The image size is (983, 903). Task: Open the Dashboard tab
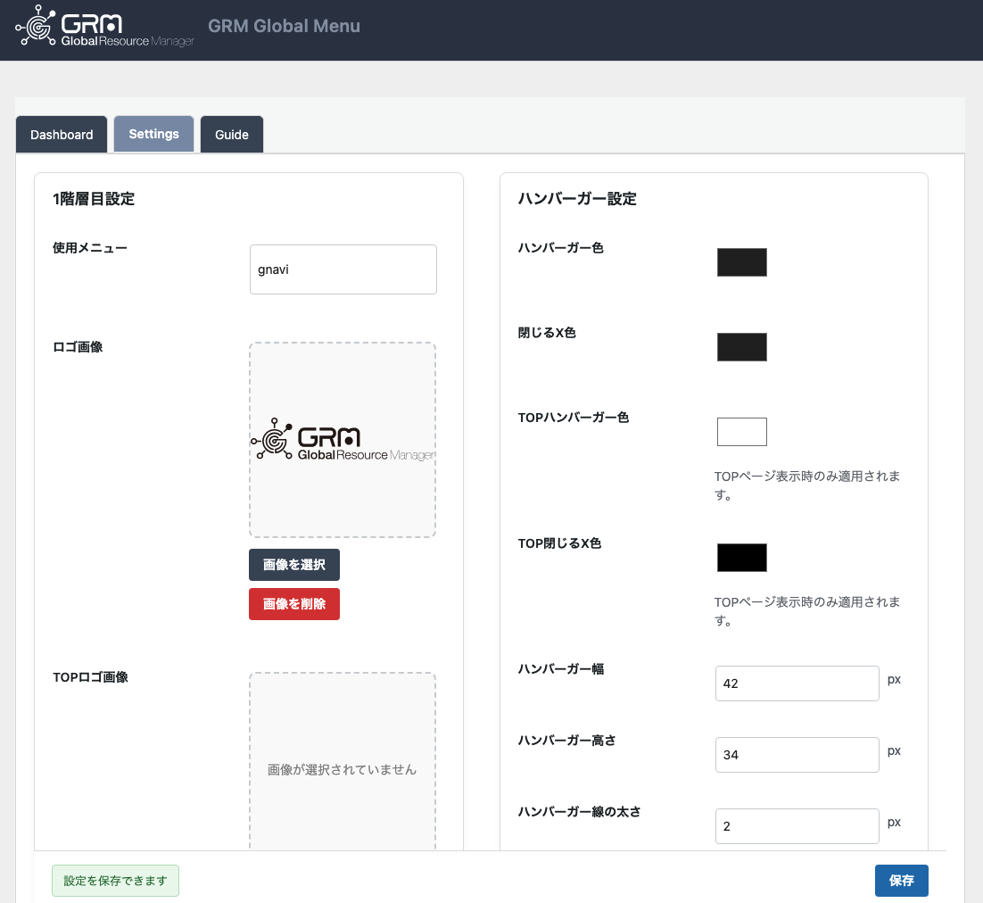[62, 134]
